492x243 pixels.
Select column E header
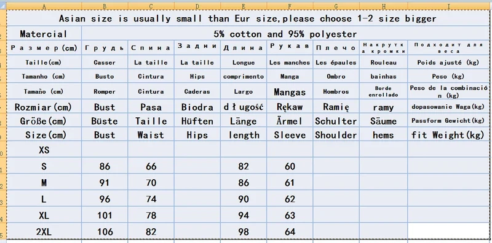244,6
